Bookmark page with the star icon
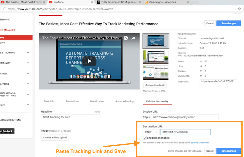Image resolution: width=244 pixels, height=157 pixels. pos(239,9)
